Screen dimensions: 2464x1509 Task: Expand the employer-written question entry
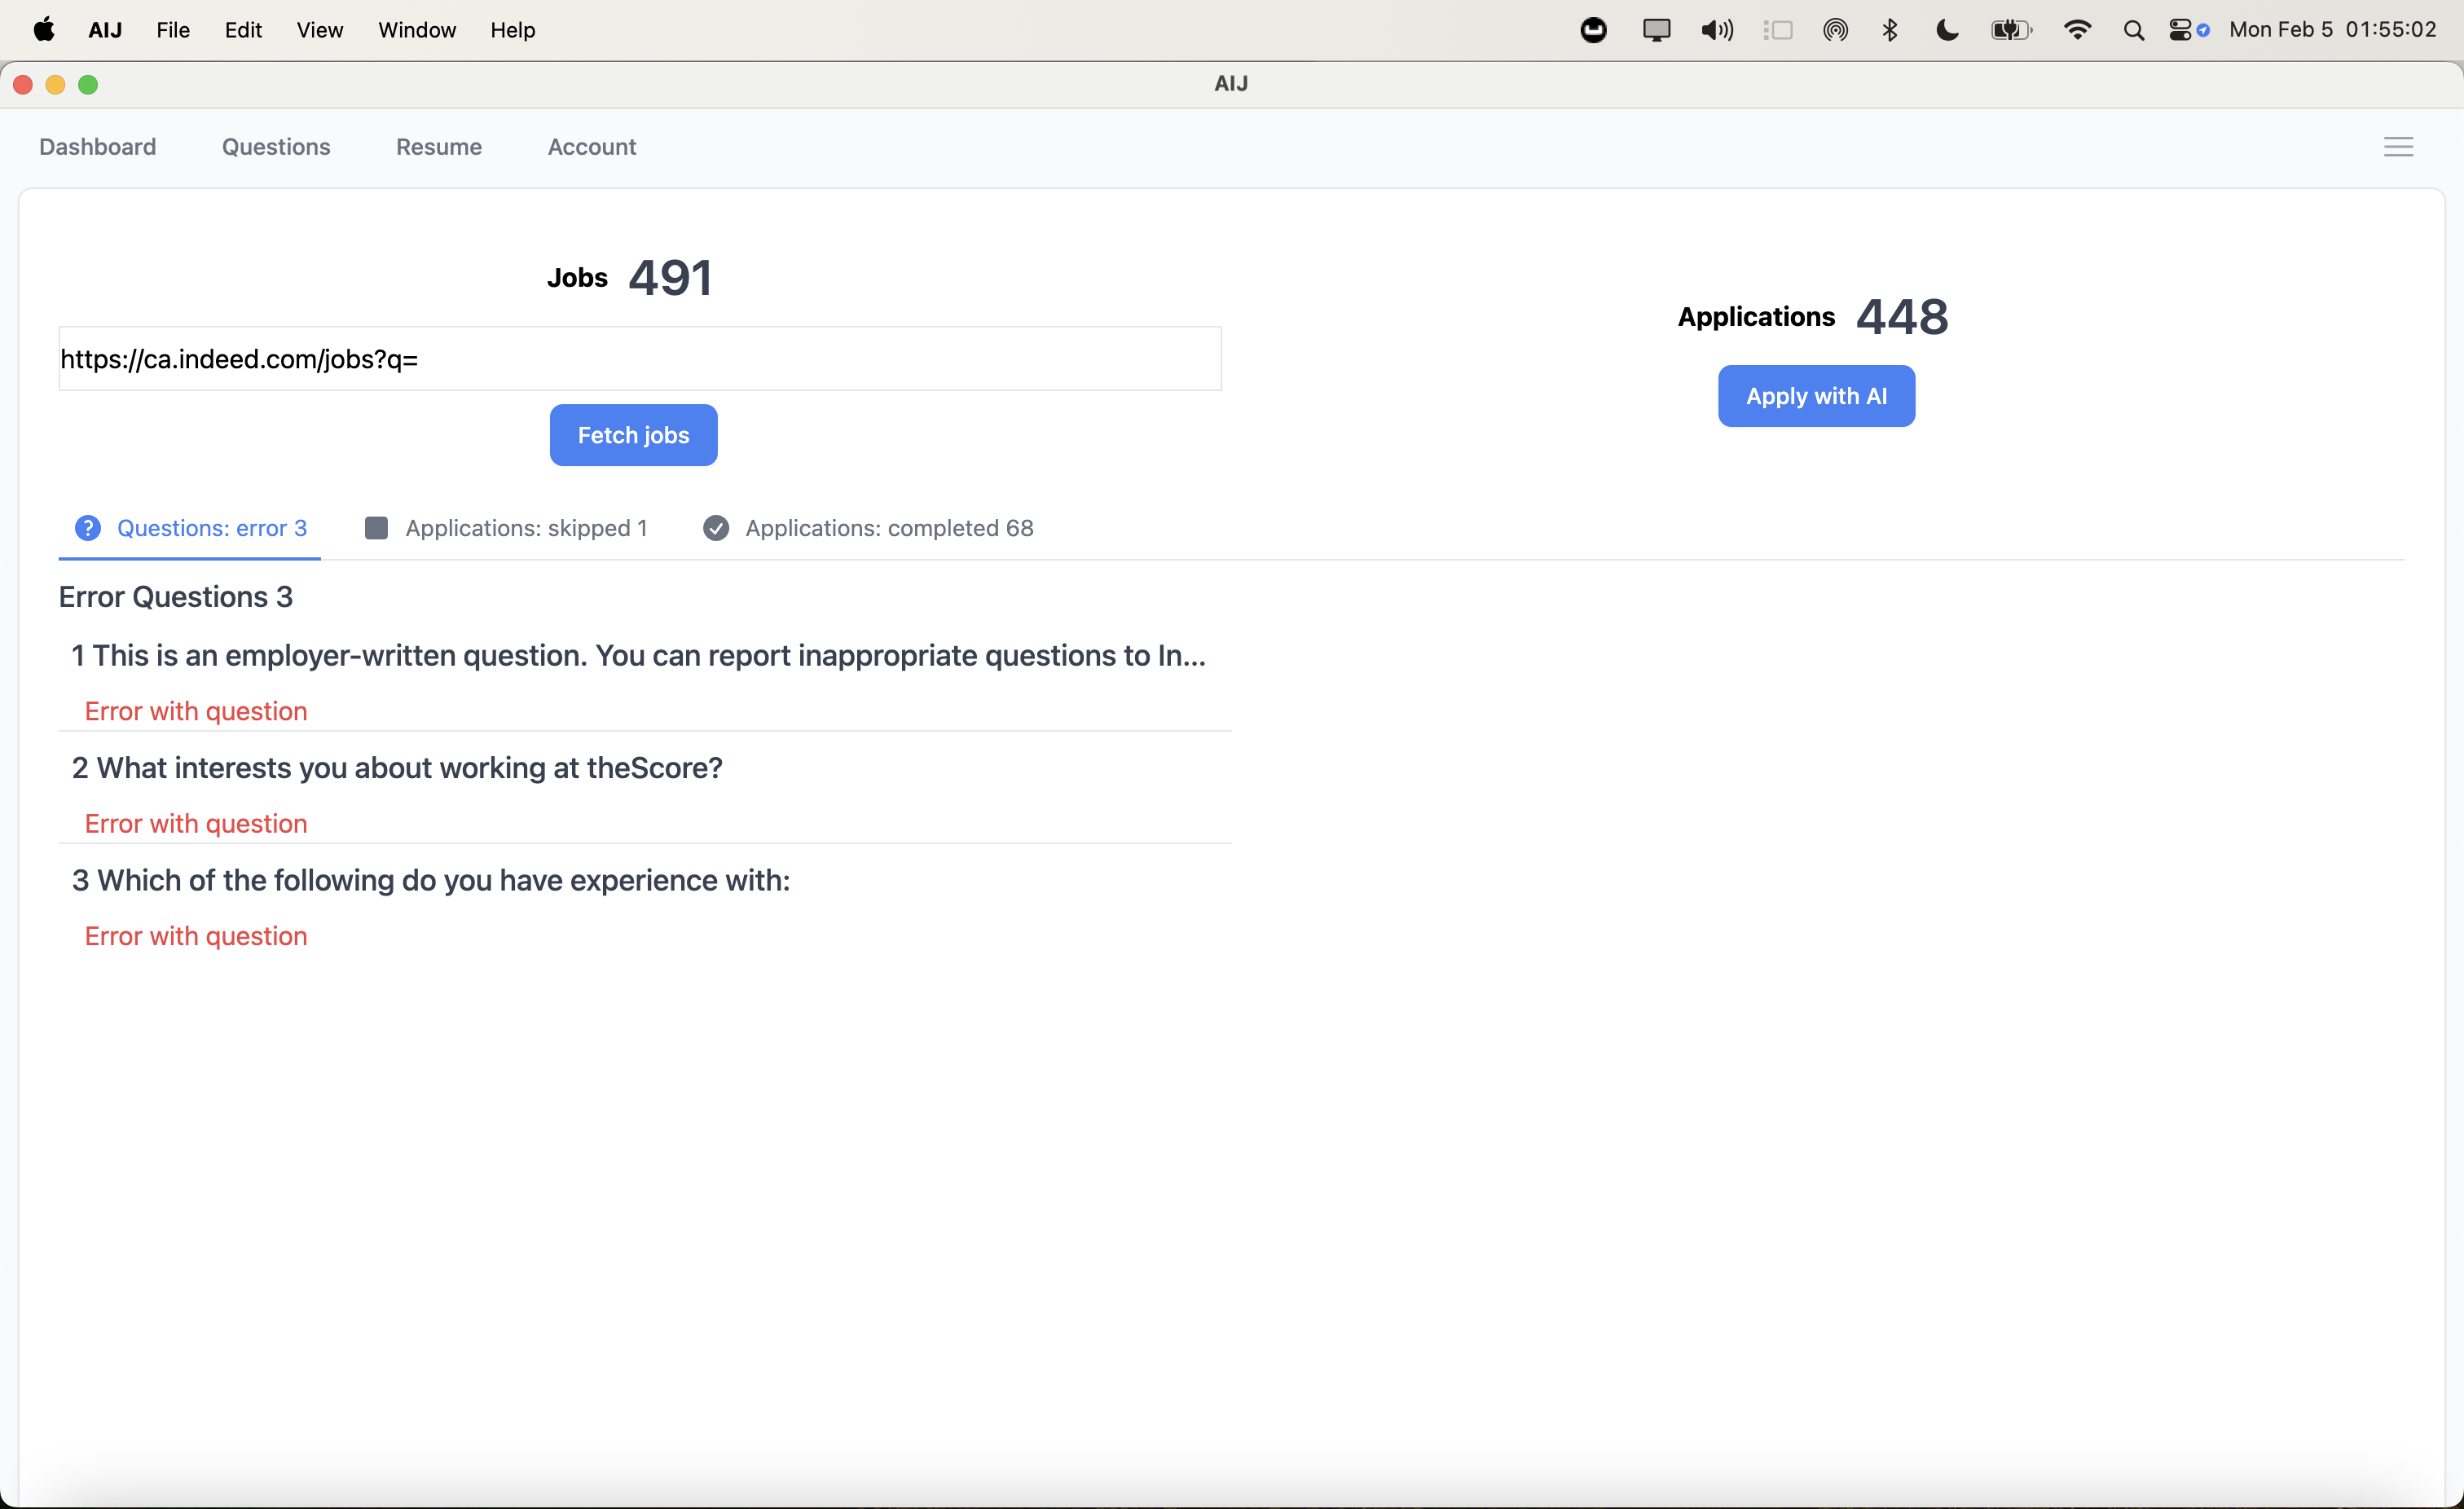coord(638,656)
